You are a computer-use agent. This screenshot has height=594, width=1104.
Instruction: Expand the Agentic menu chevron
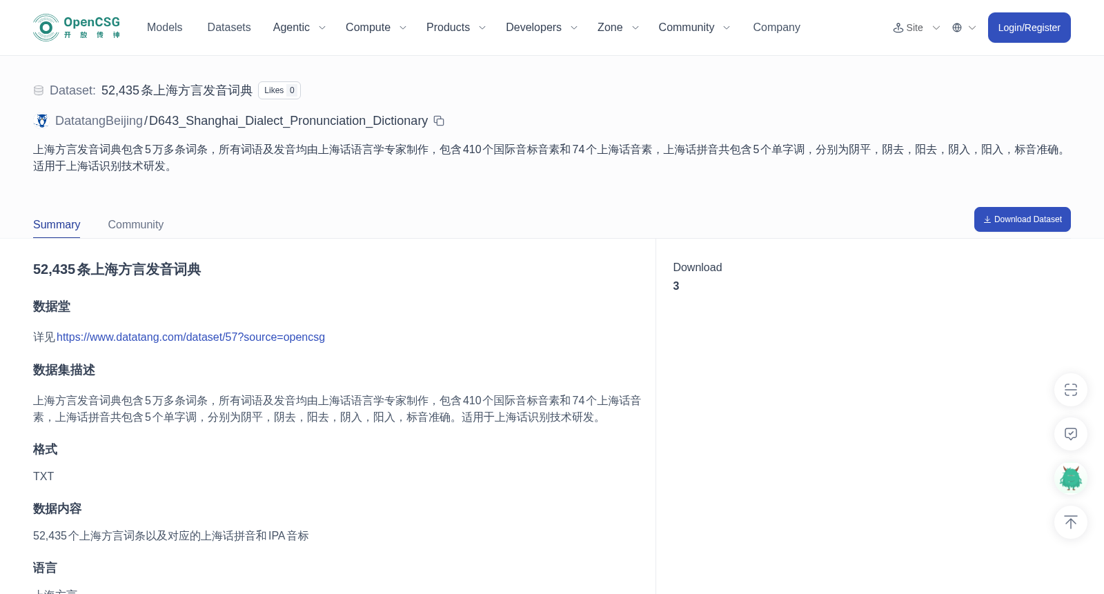(x=322, y=28)
